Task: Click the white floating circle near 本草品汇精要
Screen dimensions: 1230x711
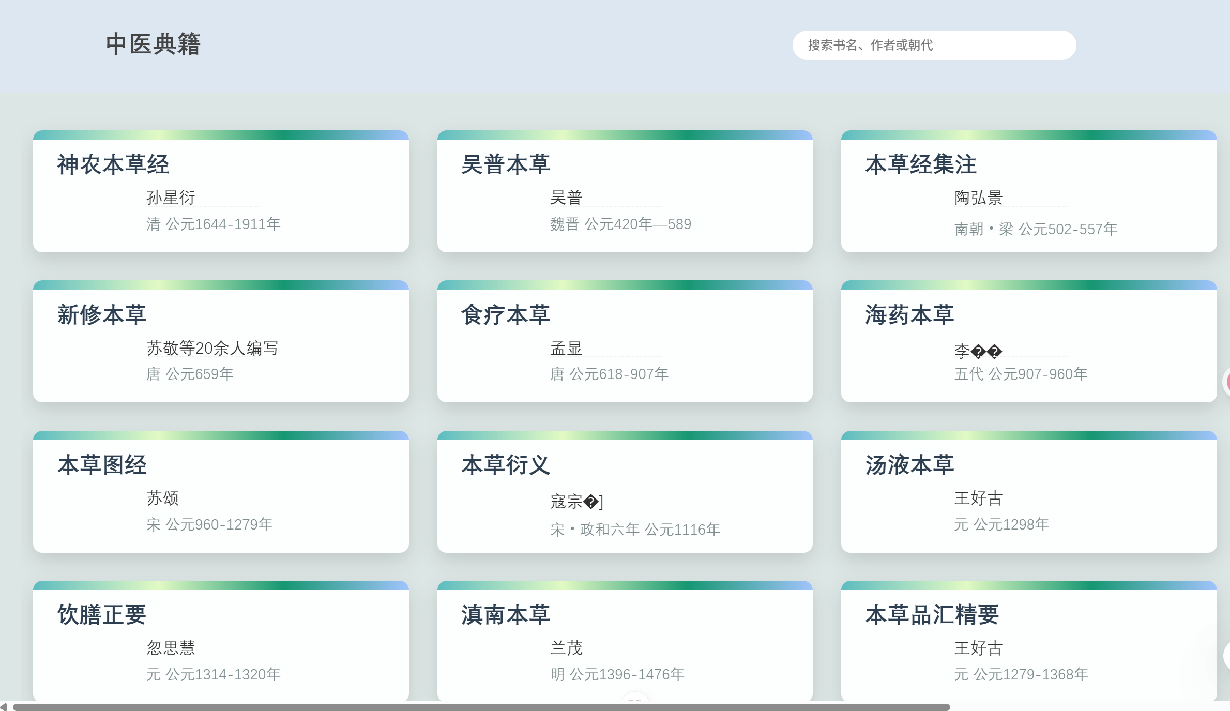Action: pos(1226,656)
